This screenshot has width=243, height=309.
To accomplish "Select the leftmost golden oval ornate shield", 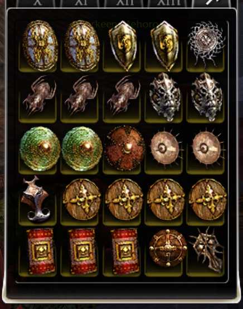I will click(41, 45).
